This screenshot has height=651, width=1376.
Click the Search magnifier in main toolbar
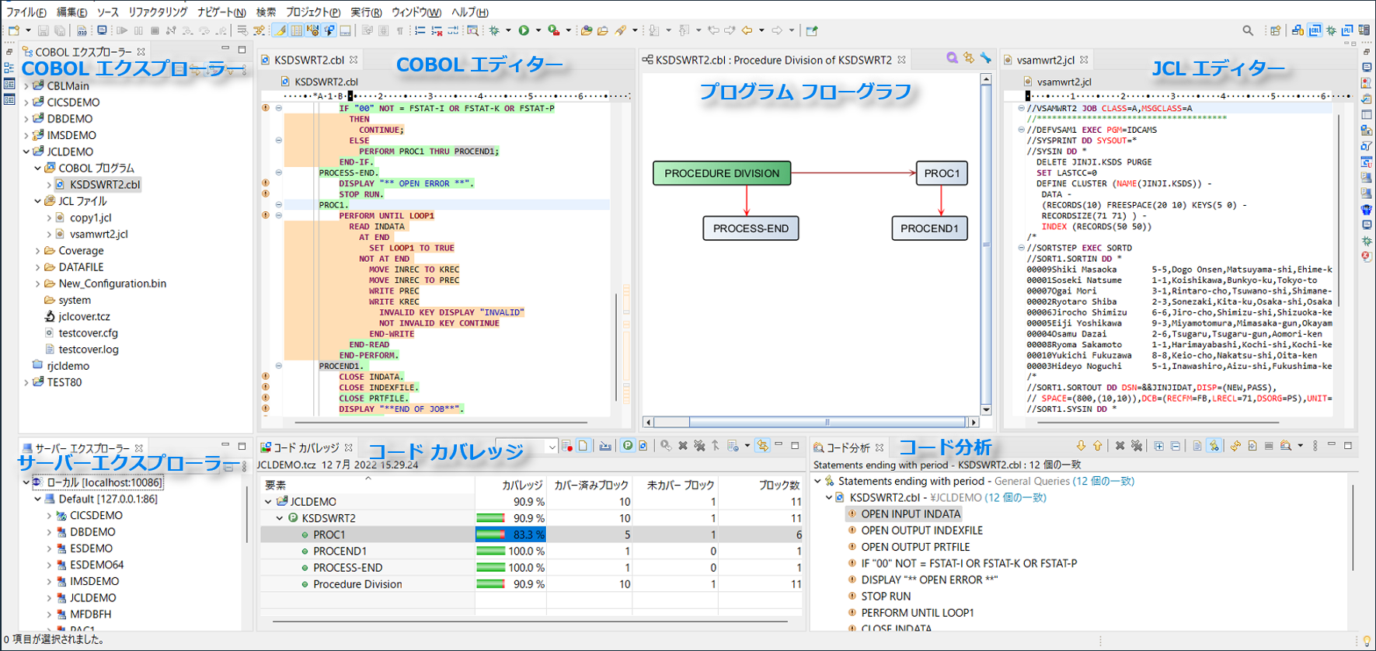pos(1248,31)
